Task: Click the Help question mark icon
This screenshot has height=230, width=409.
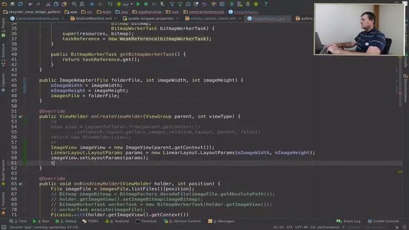Action: (266, 4)
